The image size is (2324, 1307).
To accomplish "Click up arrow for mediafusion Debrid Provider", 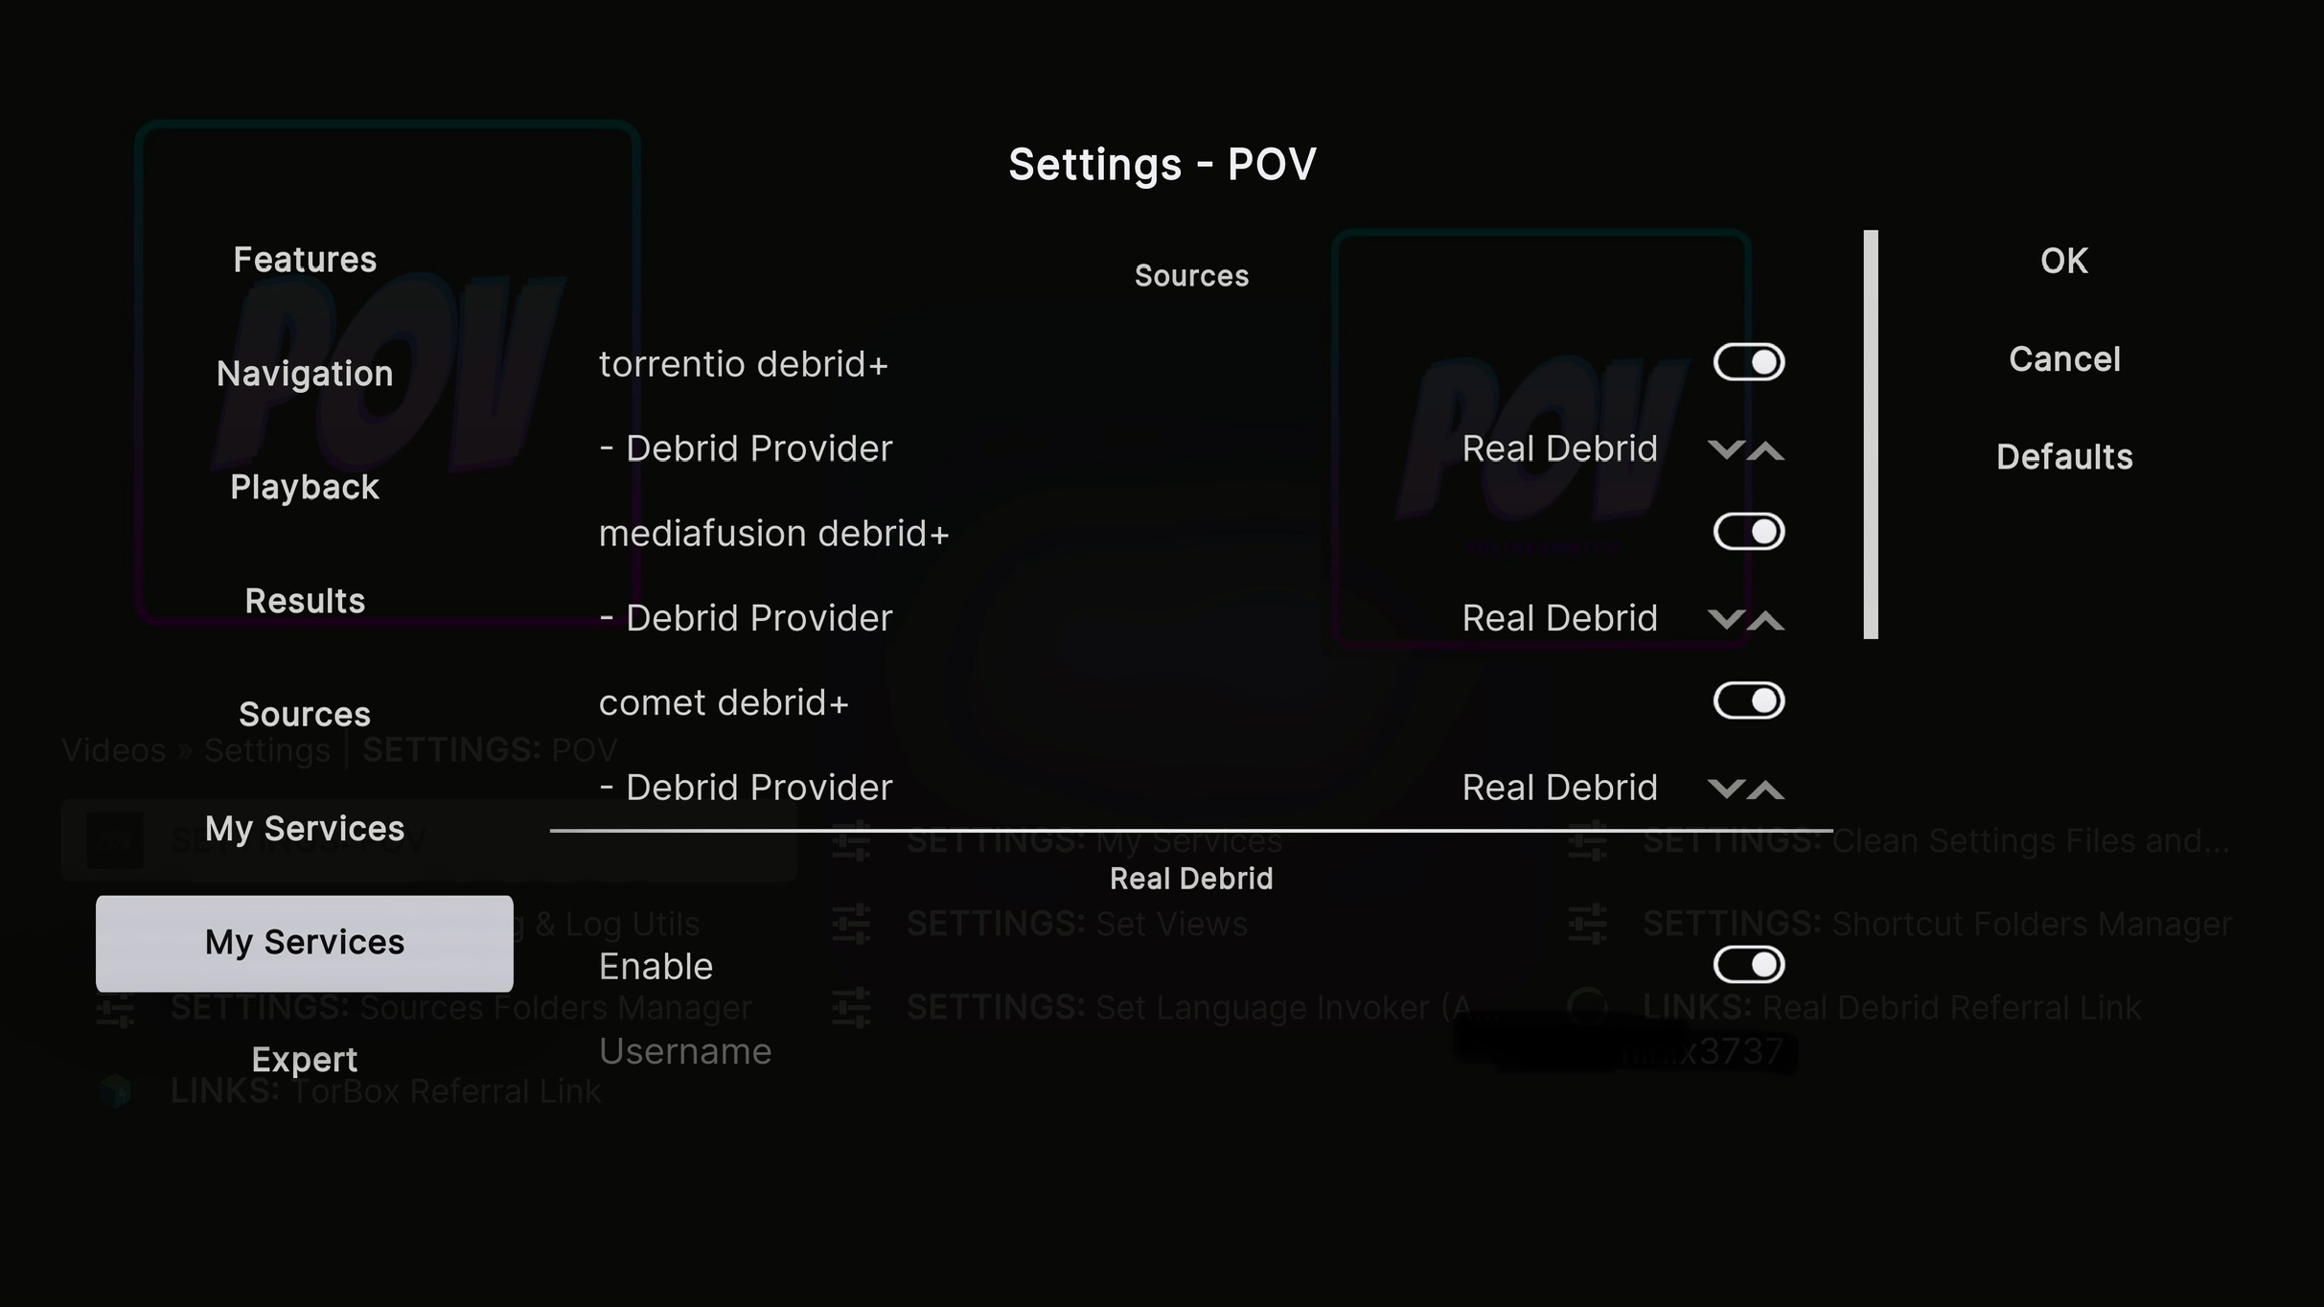I will point(1765,619).
